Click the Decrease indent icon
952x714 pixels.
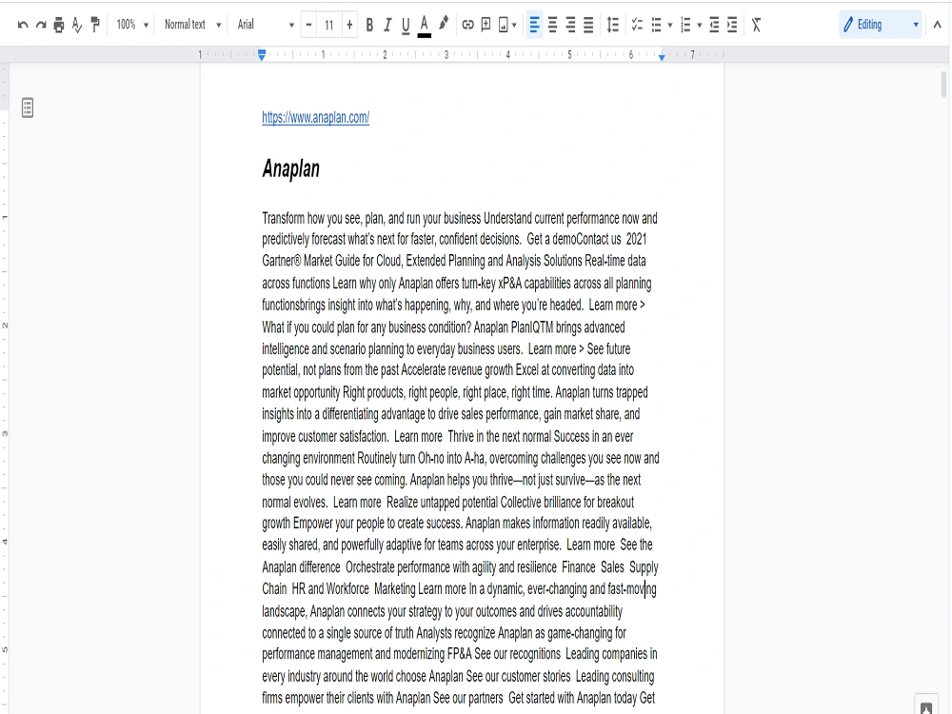tap(714, 25)
